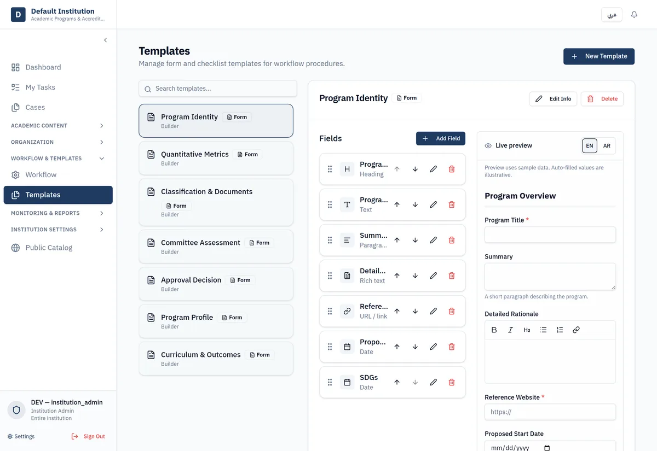The image size is (657, 451).
Task: Open Settings at the sidebar bottom
Action: (x=21, y=436)
